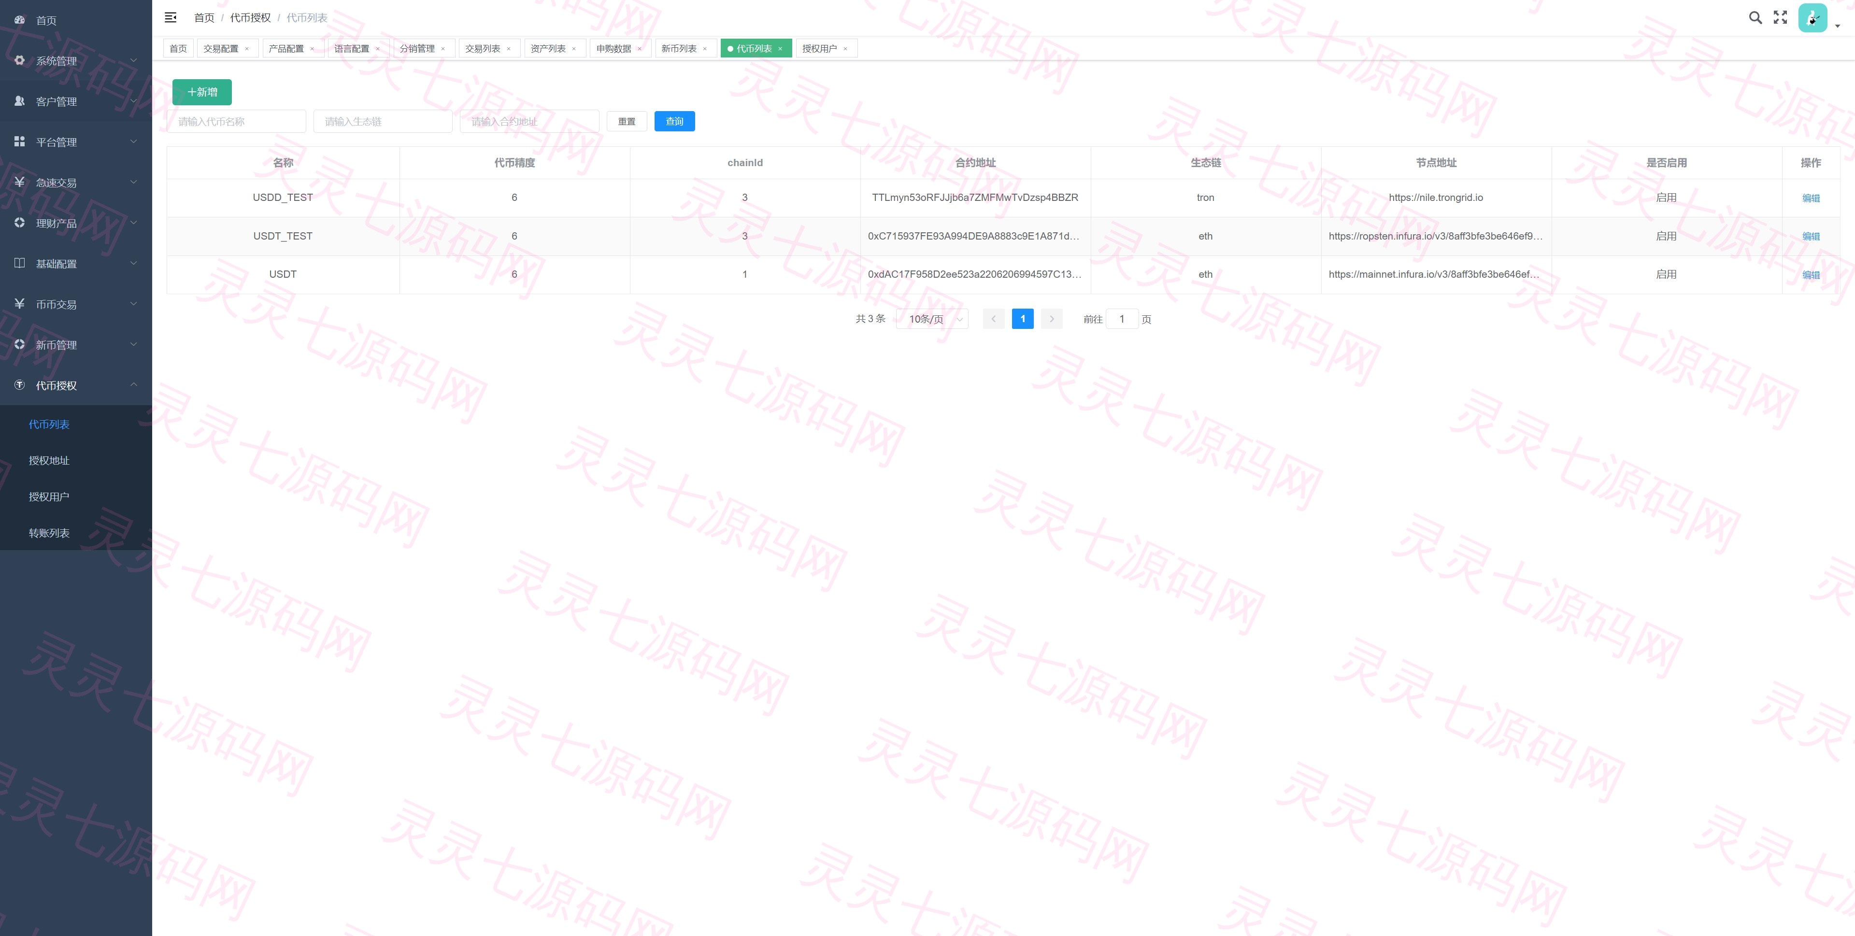
Task: Click the 客户管理 user icon
Action: pyautogui.click(x=19, y=101)
